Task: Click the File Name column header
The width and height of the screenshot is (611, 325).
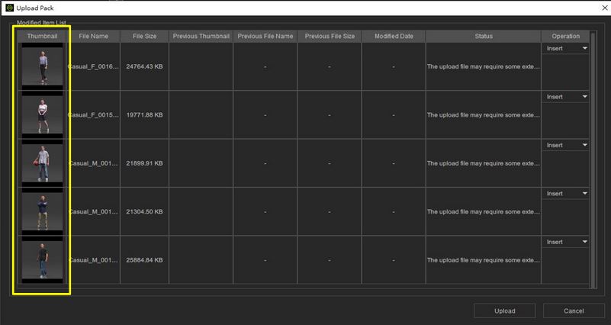Action: tap(94, 37)
